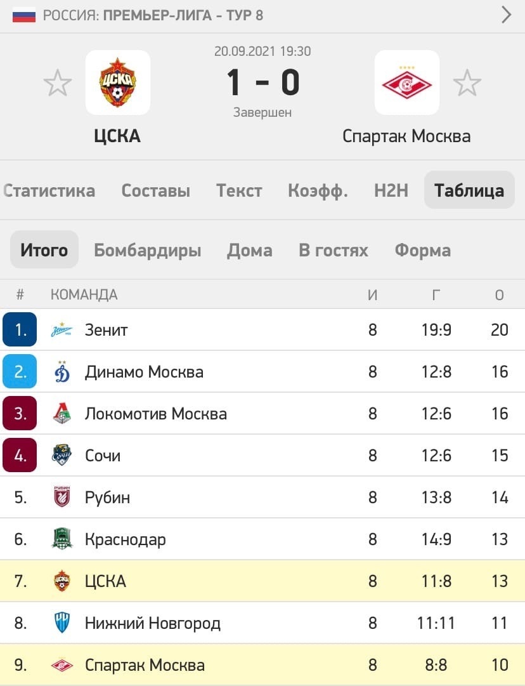Click the Краснодар club logo
Image resolution: width=525 pixels, height=686 pixels.
coord(62,539)
